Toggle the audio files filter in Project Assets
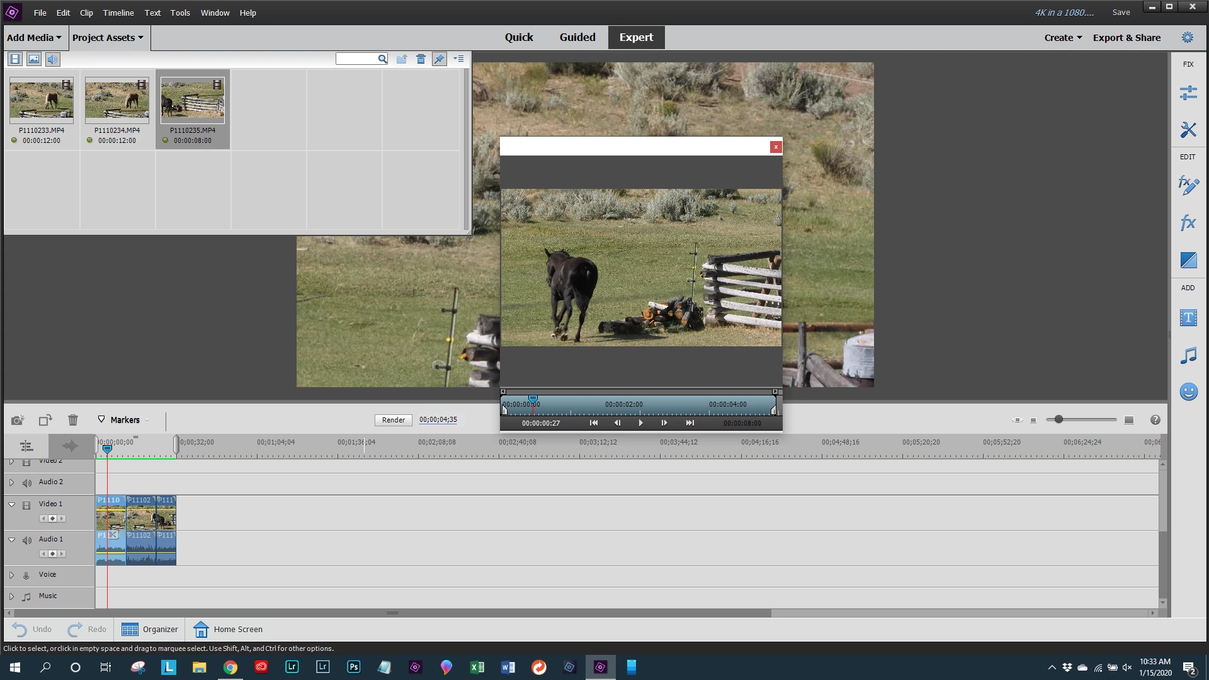This screenshot has height=680, width=1209. click(x=53, y=59)
